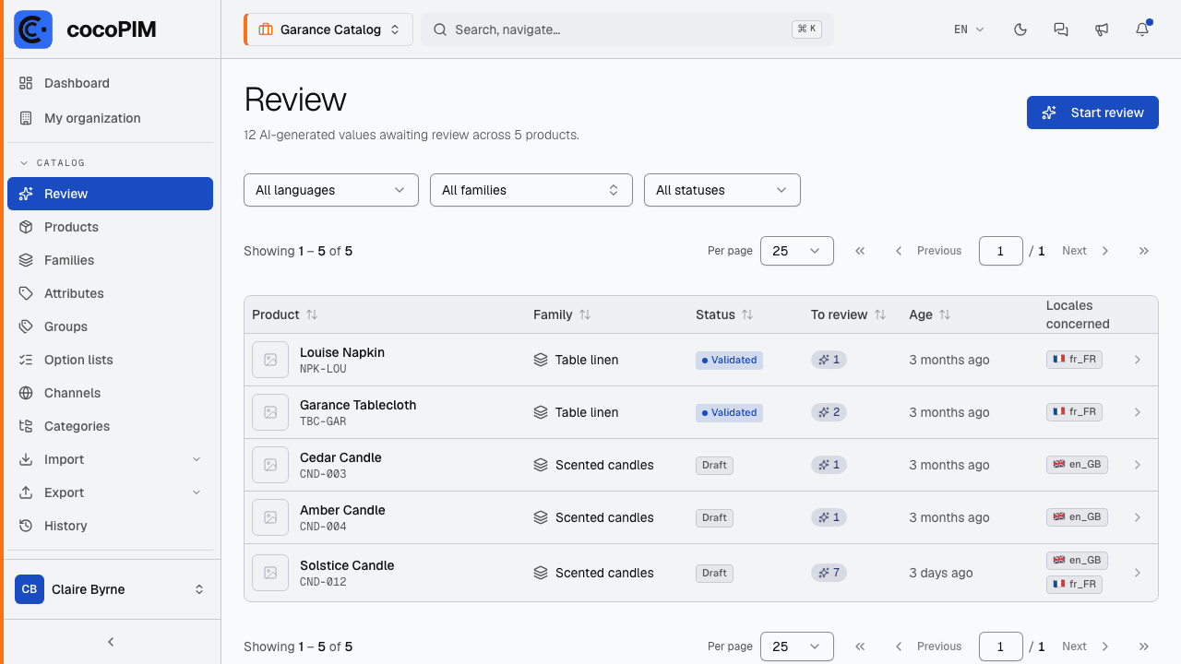Screen dimensions: 1181x664
Task: Click Next in top pagination
Action: 1085,251
